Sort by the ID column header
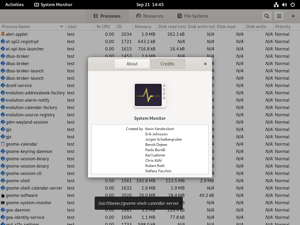Viewport: 300px width, 225px height. point(124,27)
